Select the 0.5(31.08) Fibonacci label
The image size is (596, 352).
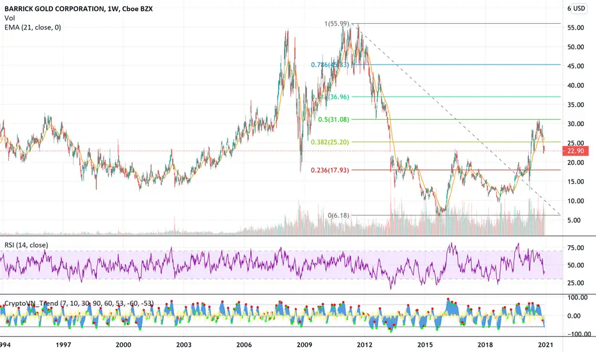(x=333, y=120)
